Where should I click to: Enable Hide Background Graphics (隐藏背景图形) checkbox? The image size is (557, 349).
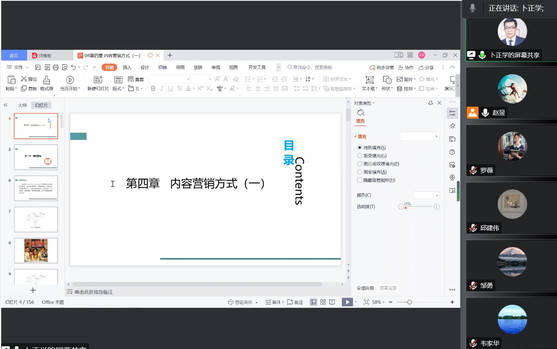click(x=360, y=180)
